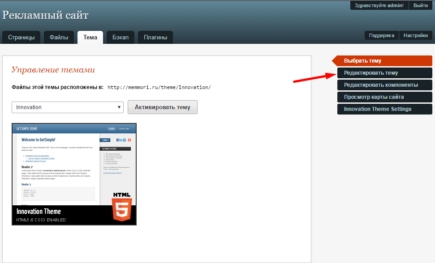Switch to the Страницы tab

point(22,38)
